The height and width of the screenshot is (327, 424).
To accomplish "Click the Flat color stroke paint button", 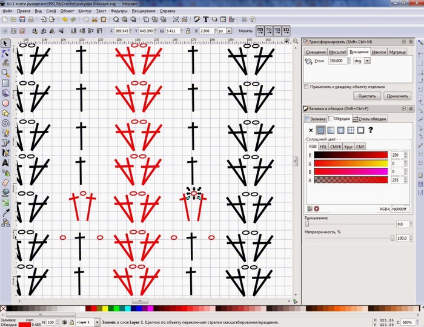I will tap(320, 130).
